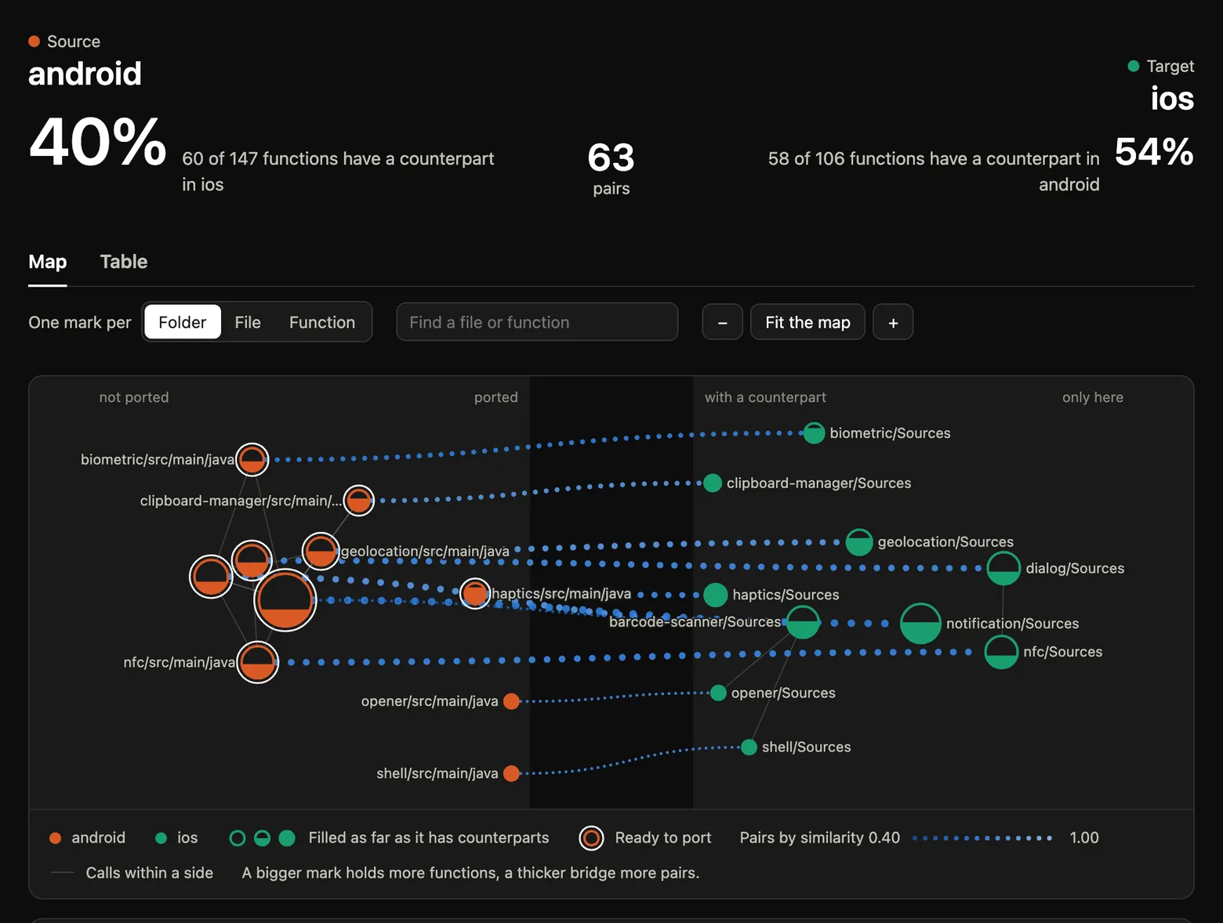Click the 'only here' column label
The width and height of the screenshot is (1223, 923).
point(1093,397)
